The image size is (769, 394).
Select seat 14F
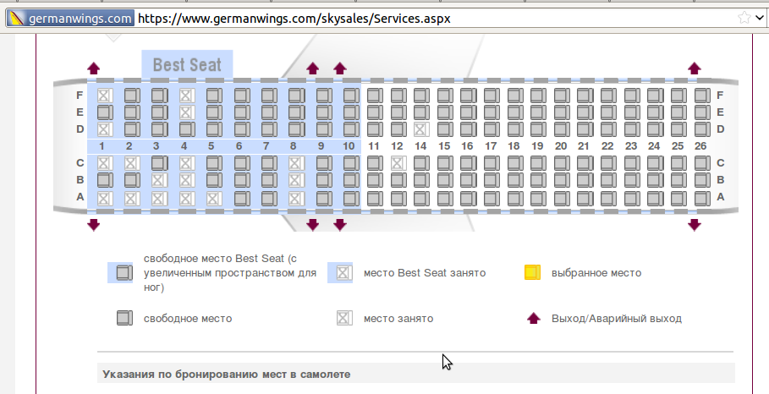pos(422,95)
